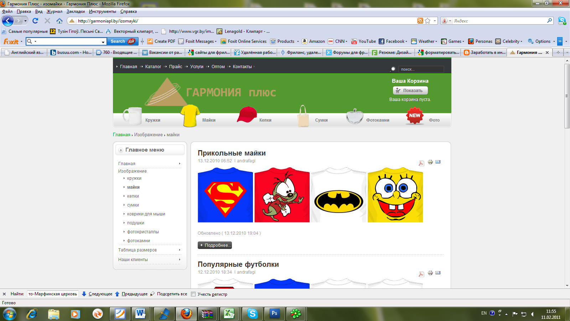The width and height of the screenshot is (570, 321).
Task: Find previous match with Предыдущее
Action: point(131,294)
